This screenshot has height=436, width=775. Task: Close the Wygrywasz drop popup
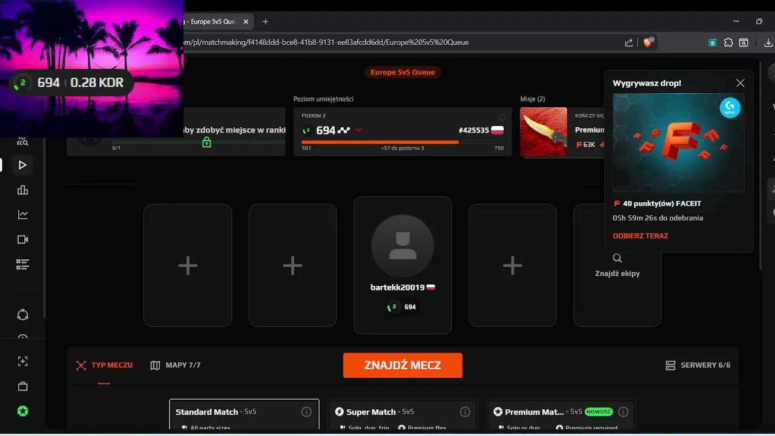pyautogui.click(x=740, y=83)
